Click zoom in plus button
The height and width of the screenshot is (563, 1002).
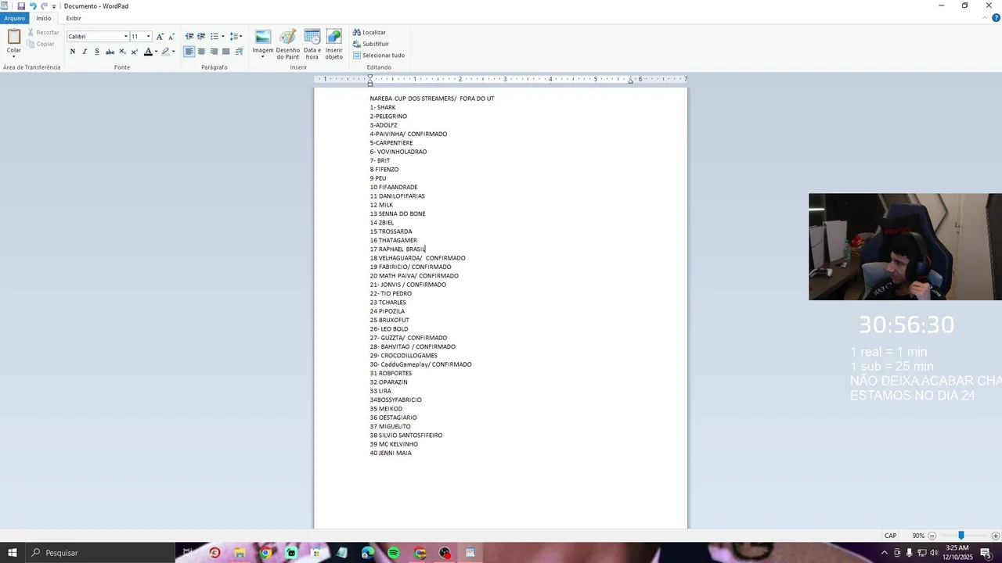pyautogui.click(x=996, y=536)
